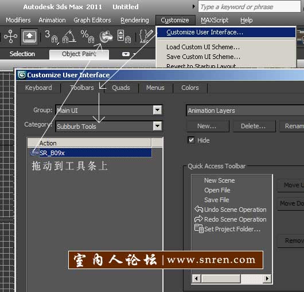
Task: Click the Move Up button
Action: pyautogui.click(x=291, y=185)
